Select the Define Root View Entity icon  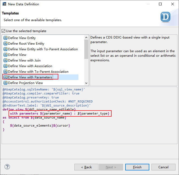pos(5,44)
